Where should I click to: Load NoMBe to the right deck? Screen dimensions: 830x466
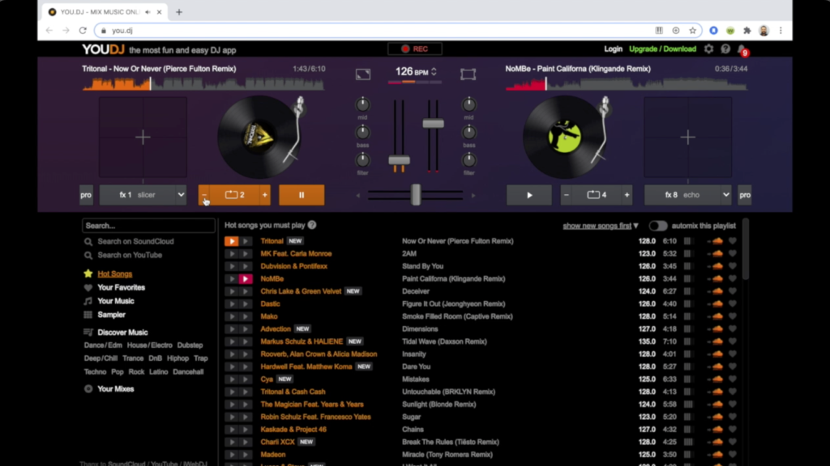pyautogui.click(x=245, y=278)
